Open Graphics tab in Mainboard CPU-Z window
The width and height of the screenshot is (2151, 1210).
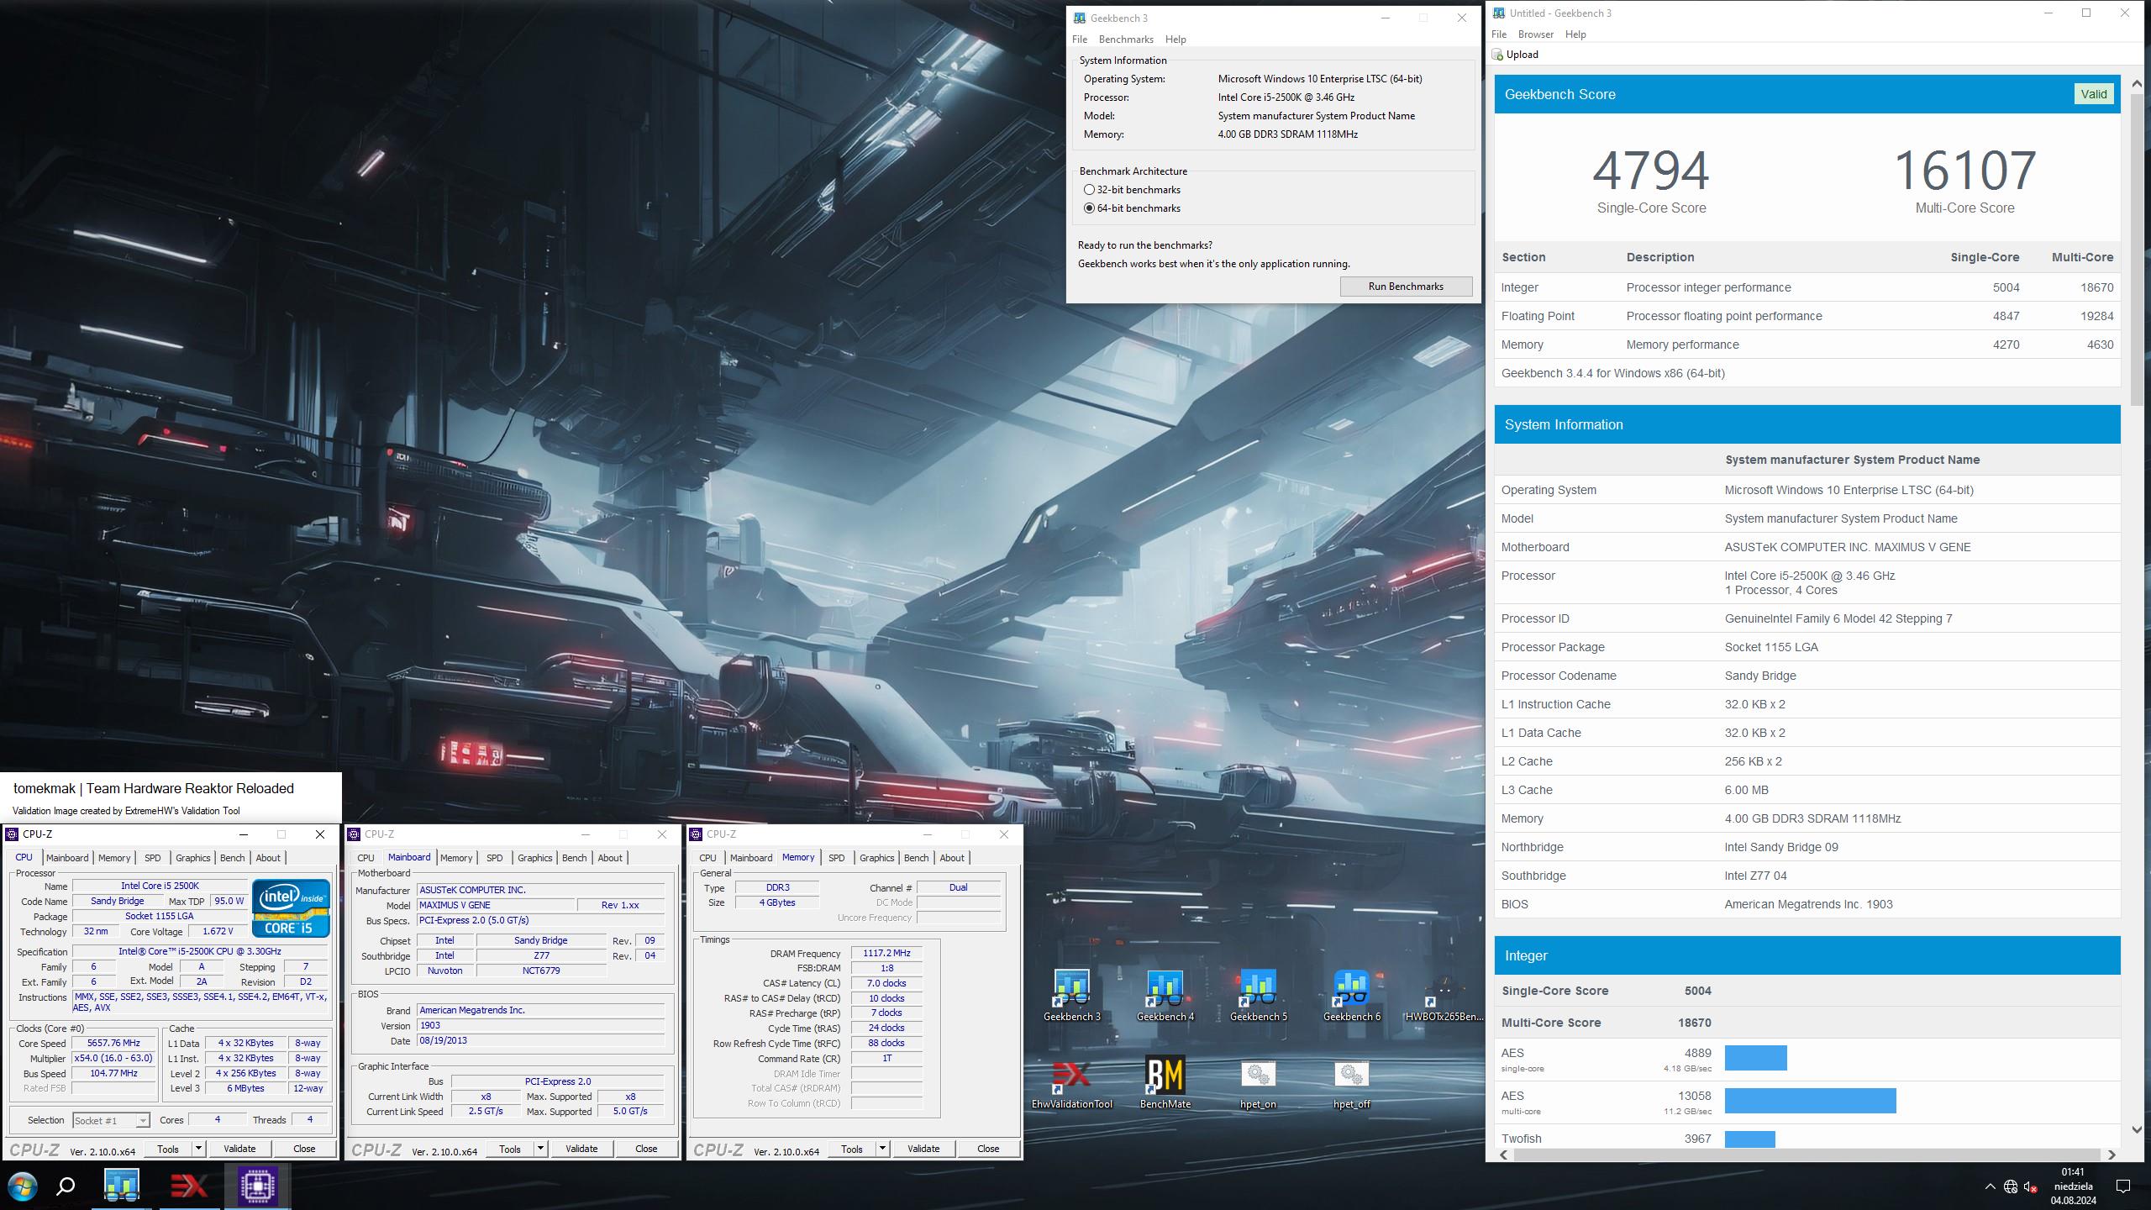tap(534, 858)
